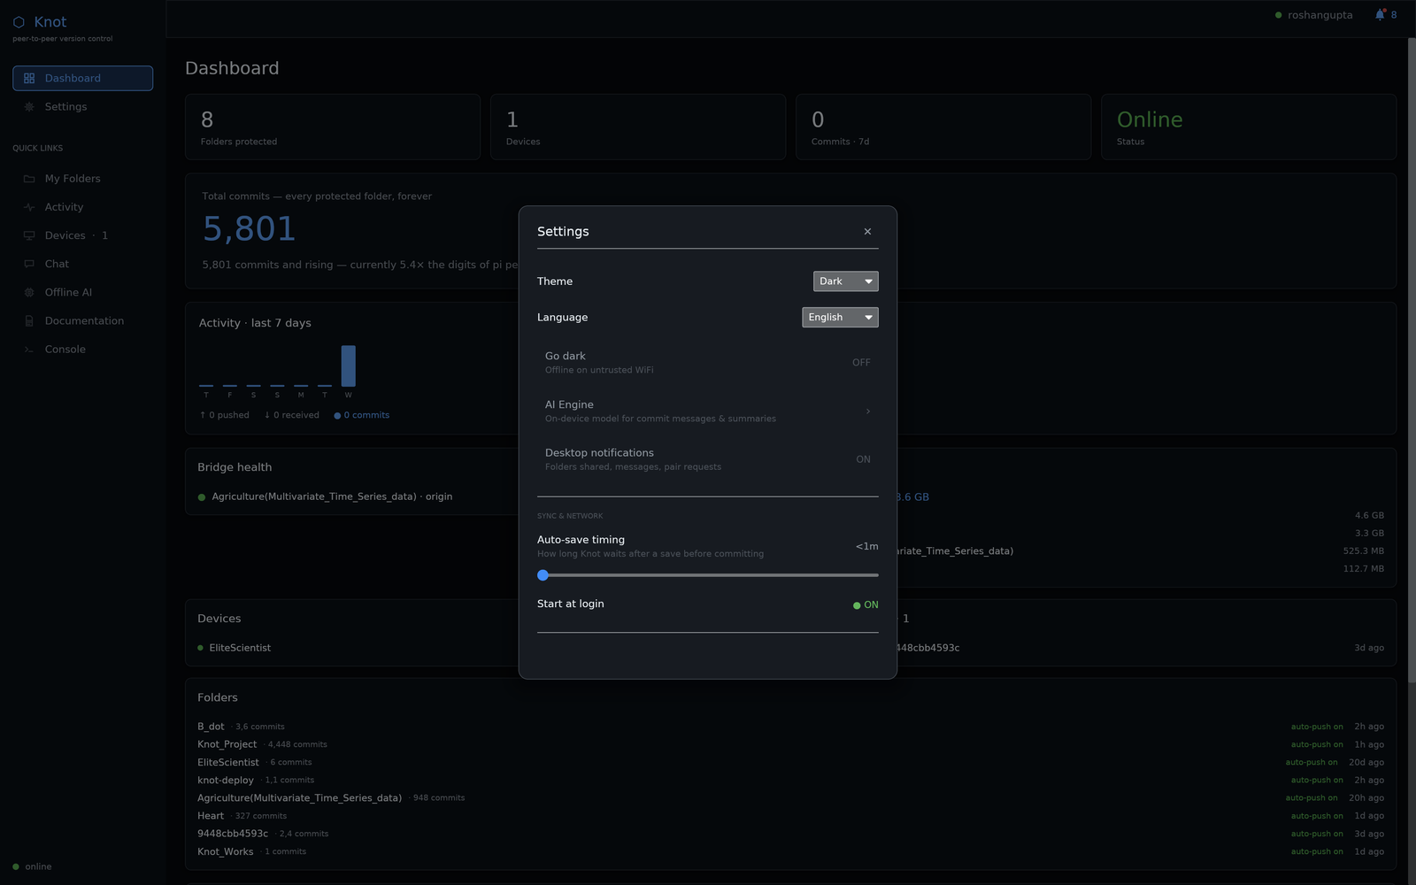This screenshot has width=1416, height=885.
Task: Click EliteScientist folder row
Action: tap(790, 762)
